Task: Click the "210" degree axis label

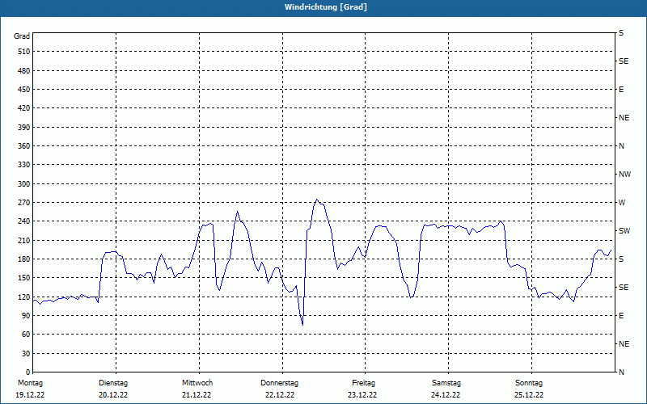Action: pos(24,240)
